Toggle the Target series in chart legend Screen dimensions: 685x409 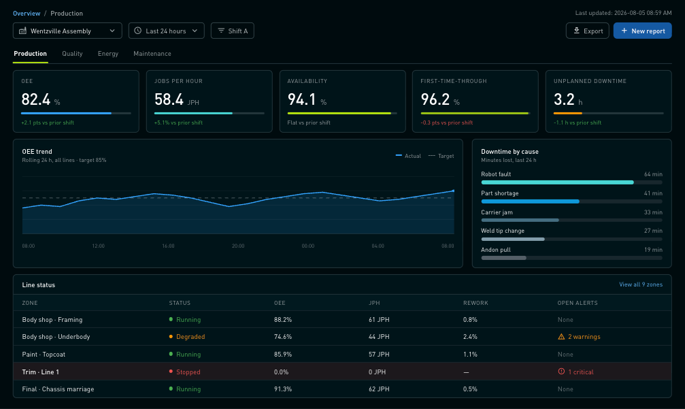[441, 156]
